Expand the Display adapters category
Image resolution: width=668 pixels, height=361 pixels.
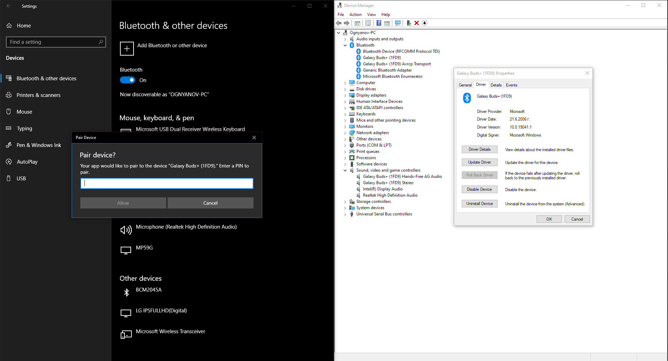pyautogui.click(x=345, y=95)
